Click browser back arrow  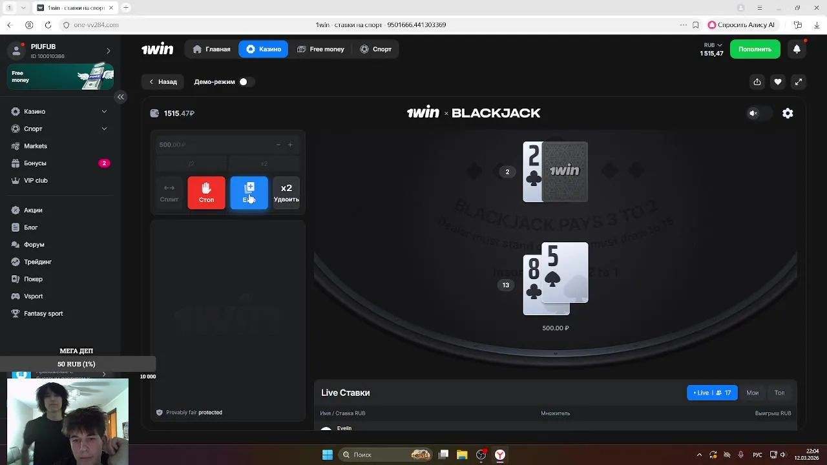(x=10, y=25)
